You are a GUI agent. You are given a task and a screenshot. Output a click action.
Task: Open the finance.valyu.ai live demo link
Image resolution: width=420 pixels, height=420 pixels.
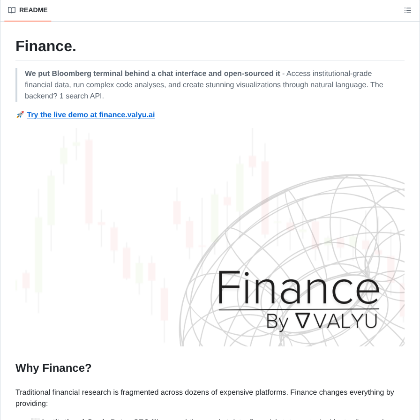click(x=90, y=114)
